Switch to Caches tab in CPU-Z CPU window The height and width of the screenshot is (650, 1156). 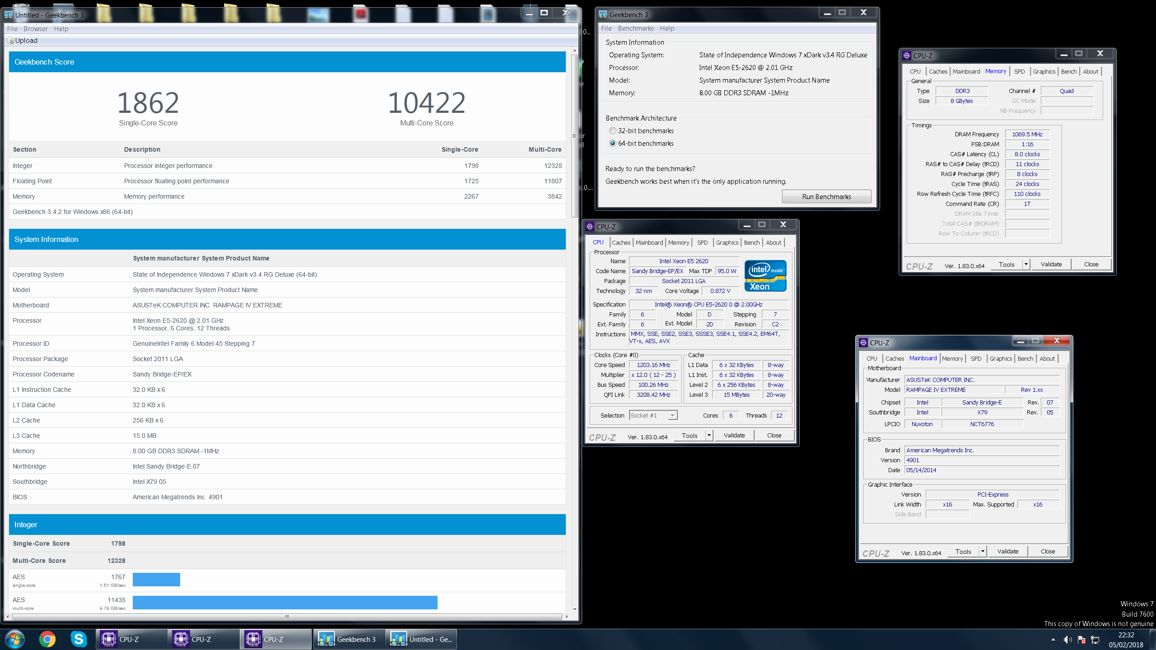coord(621,243)
